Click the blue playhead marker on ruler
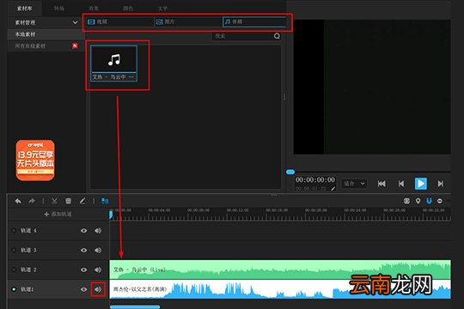464x309 pixels. pyautogui.click(x=111, y=215)
